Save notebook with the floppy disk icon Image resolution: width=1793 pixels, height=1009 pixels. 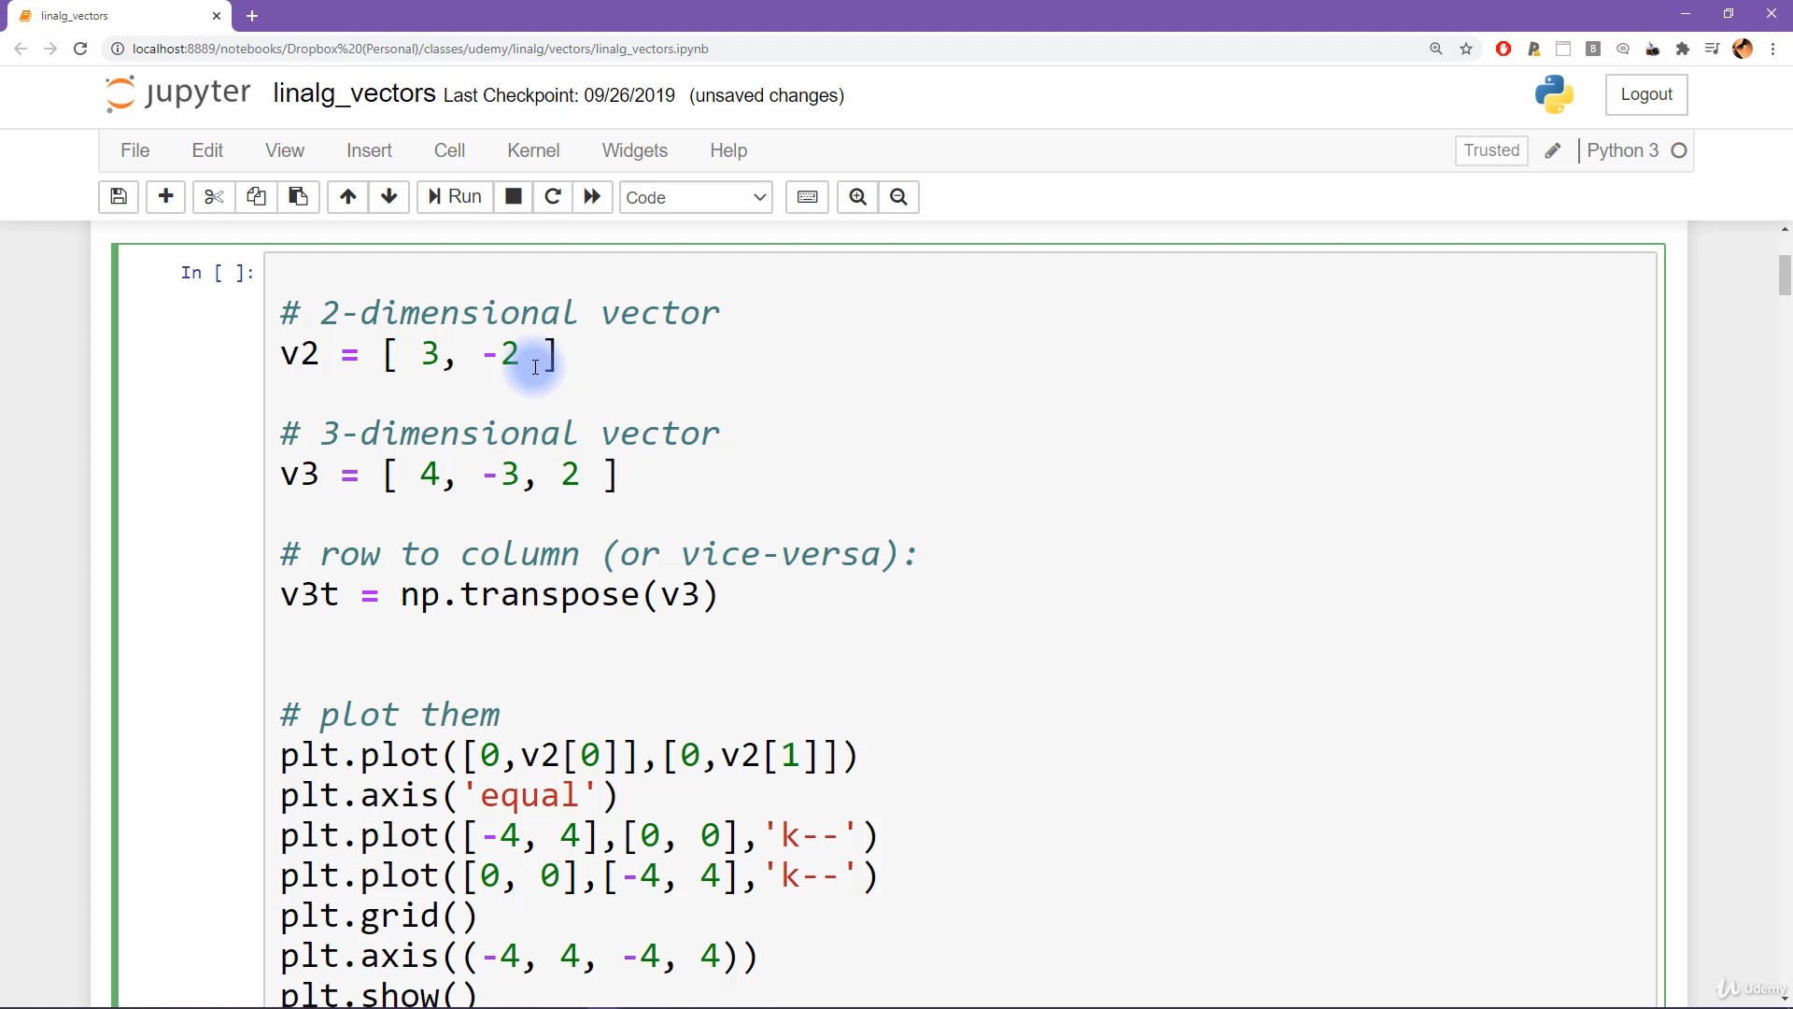tap(119, 197)
